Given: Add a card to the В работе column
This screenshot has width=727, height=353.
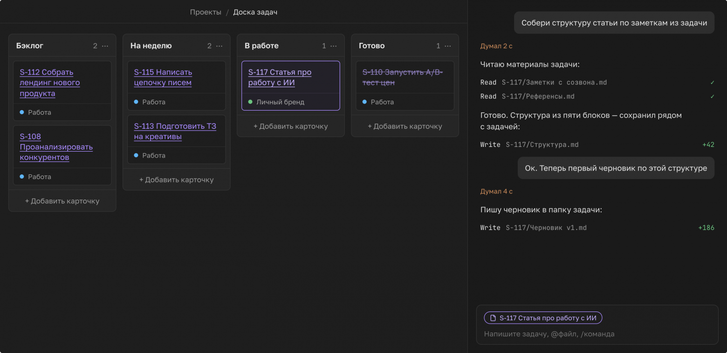Looking at the screenshot, I should [291, 126].
